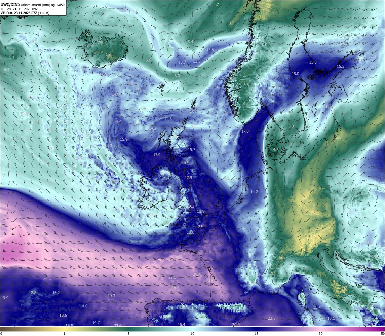
Task: Click the "15.3" value over the Gulf of Bothnia
Action: click(313, 62)
